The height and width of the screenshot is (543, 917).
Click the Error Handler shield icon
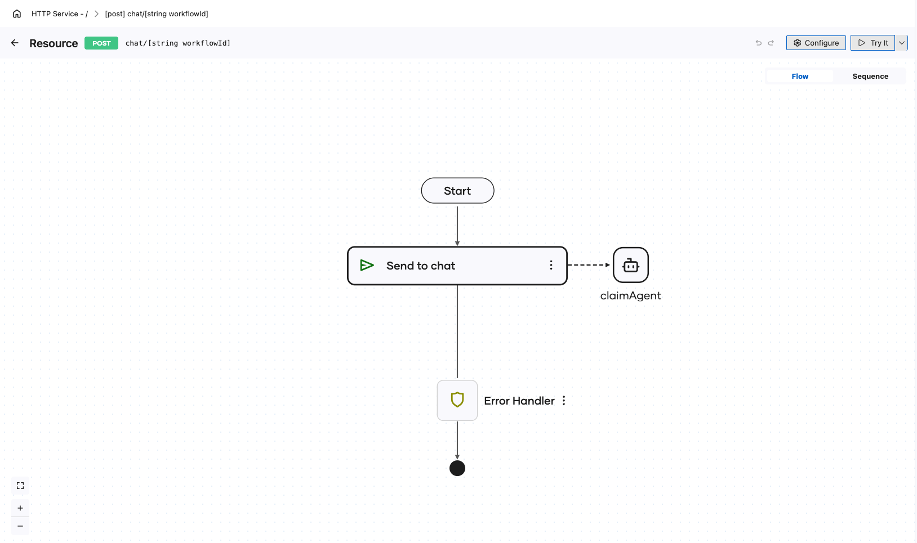(x=457, y=400)
